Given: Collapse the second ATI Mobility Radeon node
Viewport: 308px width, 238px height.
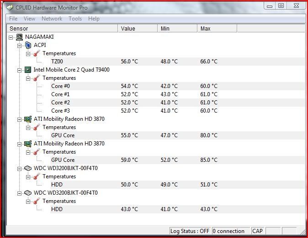Looking at the screenshot, I should pyautogui.click(x=20, y=144).
